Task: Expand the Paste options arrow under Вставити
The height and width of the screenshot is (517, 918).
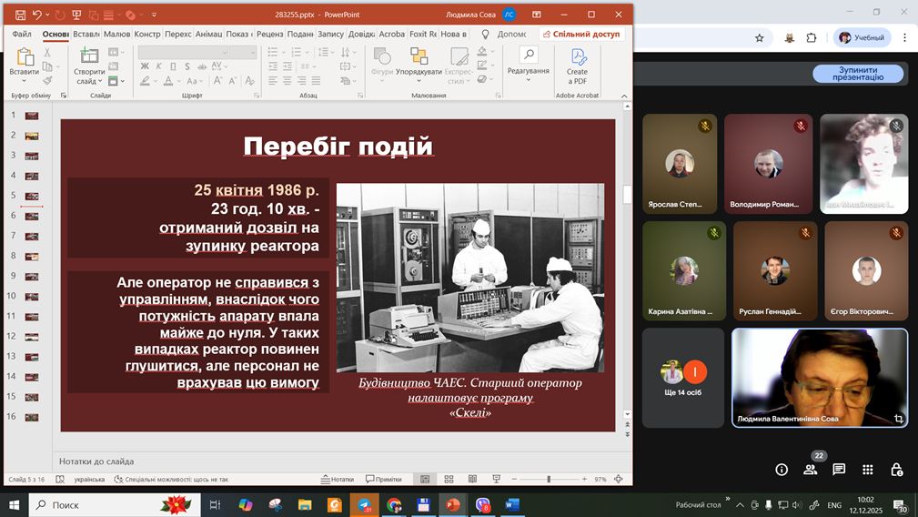Action: click(x=24, y=80)
